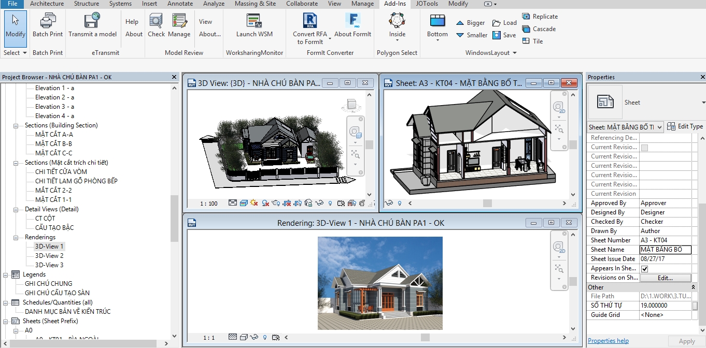Open the Properties help link
Image resolution: width=706 pixels, height=348 pixels.
608,341
